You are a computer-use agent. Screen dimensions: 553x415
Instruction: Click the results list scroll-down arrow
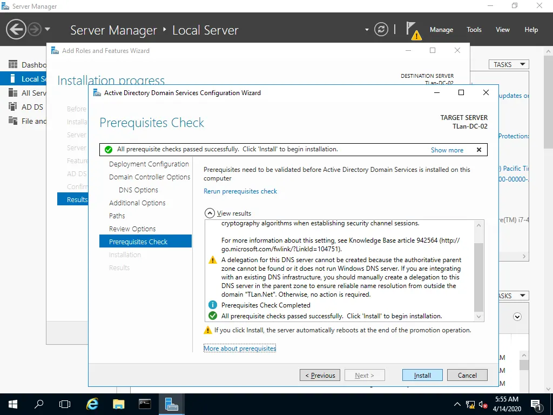478,317
